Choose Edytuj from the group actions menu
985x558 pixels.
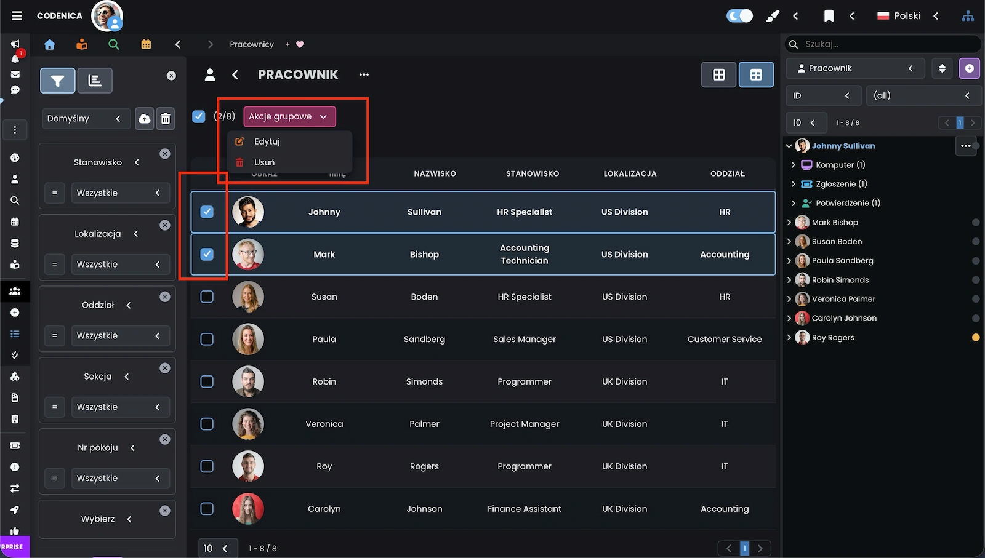(267, 141)
